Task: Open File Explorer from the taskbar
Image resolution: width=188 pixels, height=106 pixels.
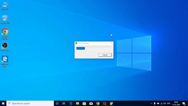Action: (78, 103)
